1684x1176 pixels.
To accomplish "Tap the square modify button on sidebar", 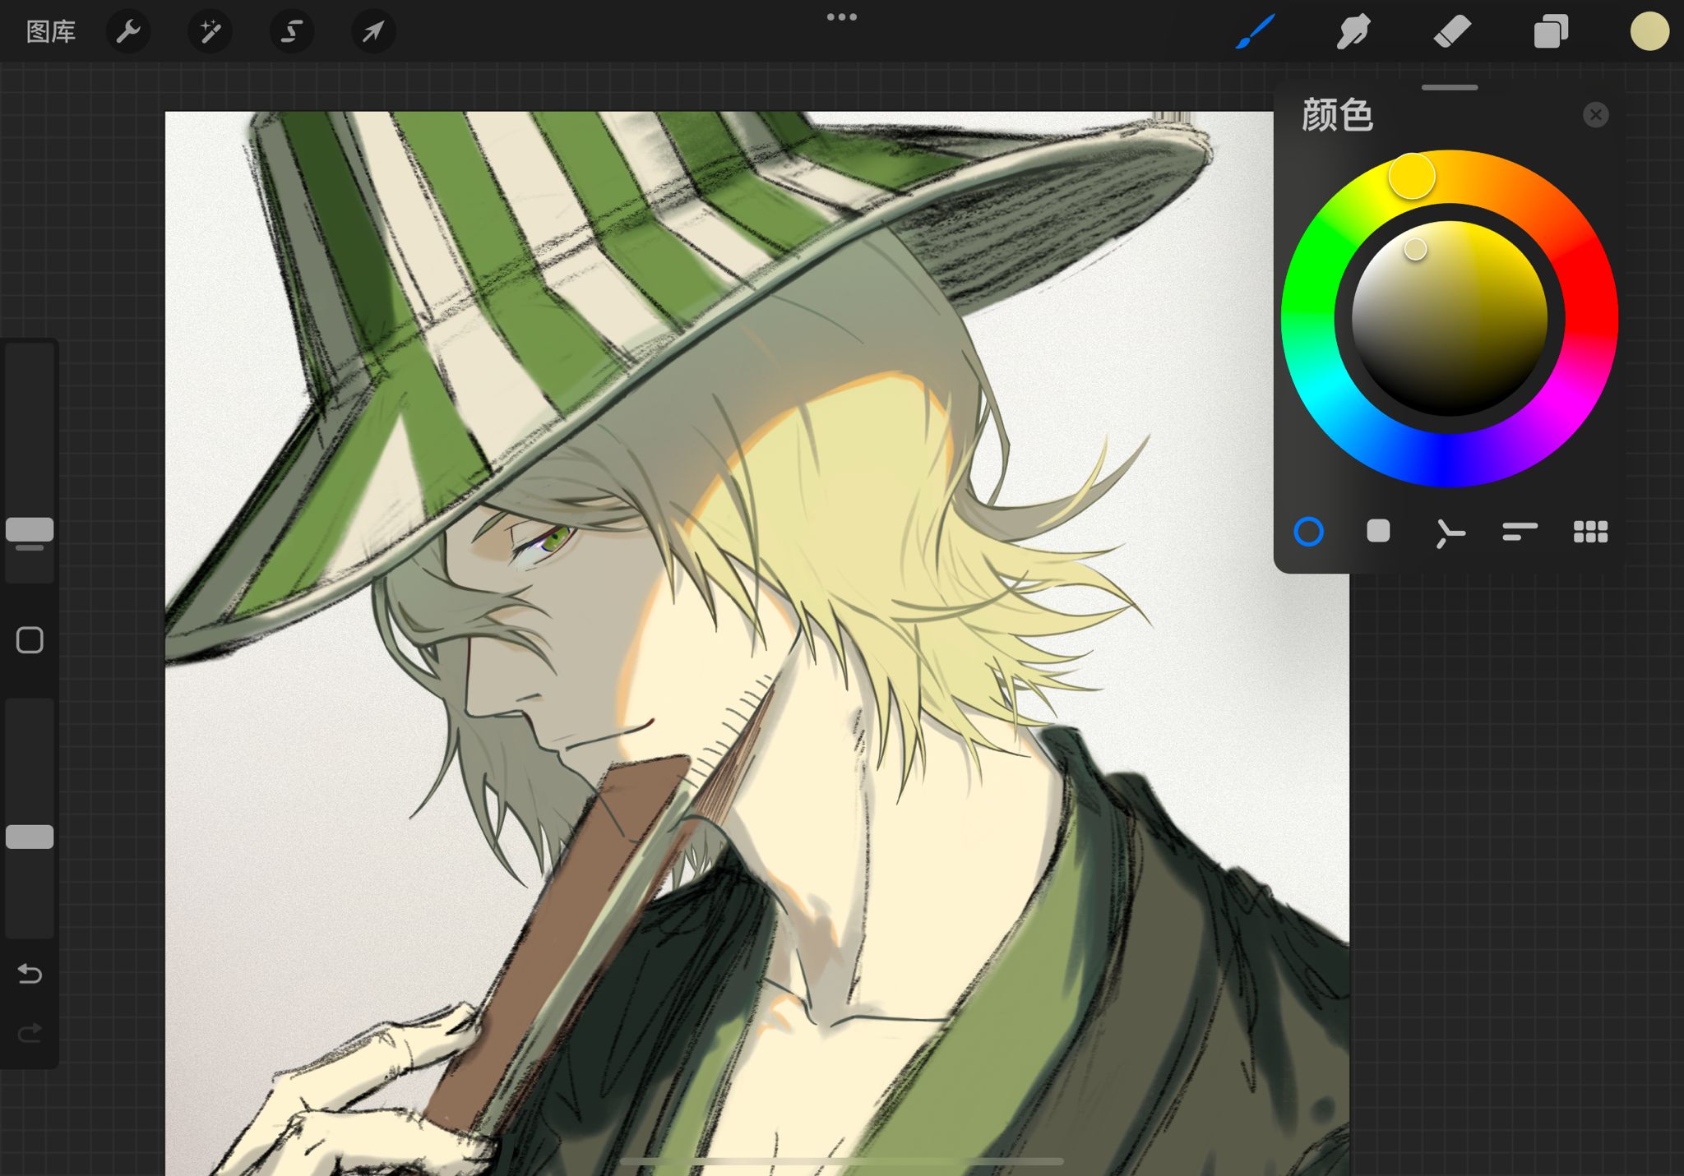I will tap(30, 640).
